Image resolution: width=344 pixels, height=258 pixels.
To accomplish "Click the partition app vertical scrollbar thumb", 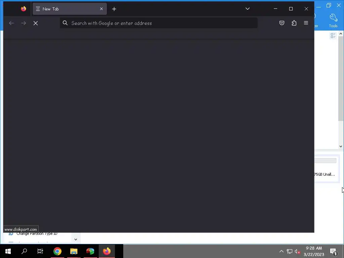I will 341,79.
